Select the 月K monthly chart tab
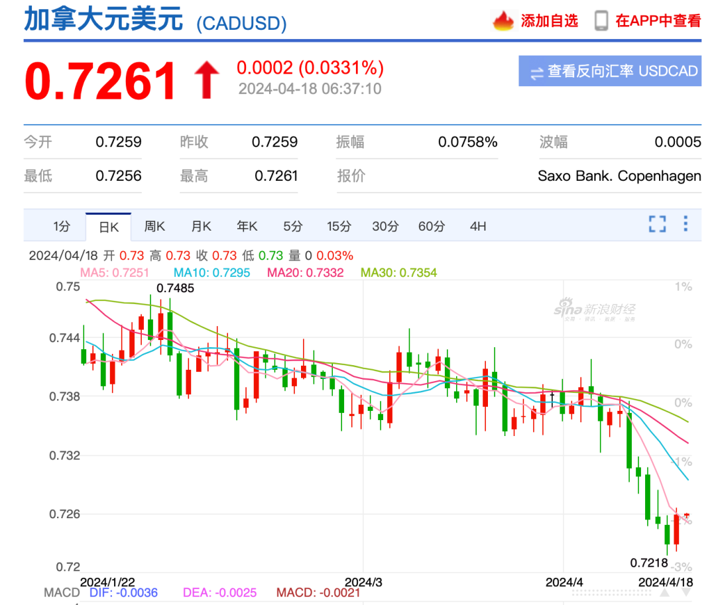Image resolution: width=716 pixels, height=605 pixels. coord(201,227)
